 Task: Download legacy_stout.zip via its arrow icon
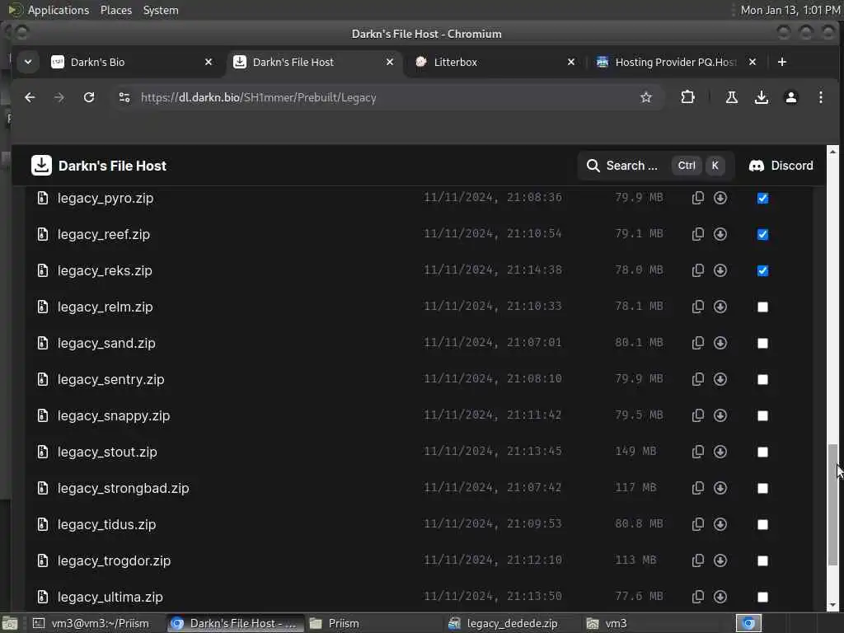click(x=720, y=452)
